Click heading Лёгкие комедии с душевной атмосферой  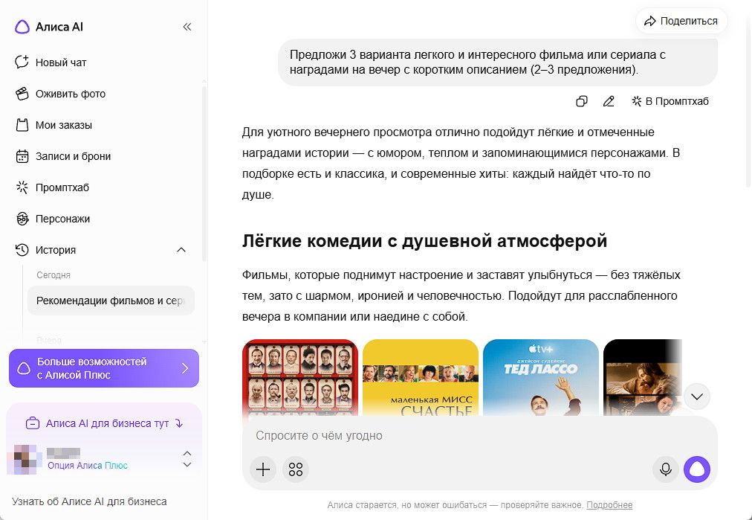[424, 240]
